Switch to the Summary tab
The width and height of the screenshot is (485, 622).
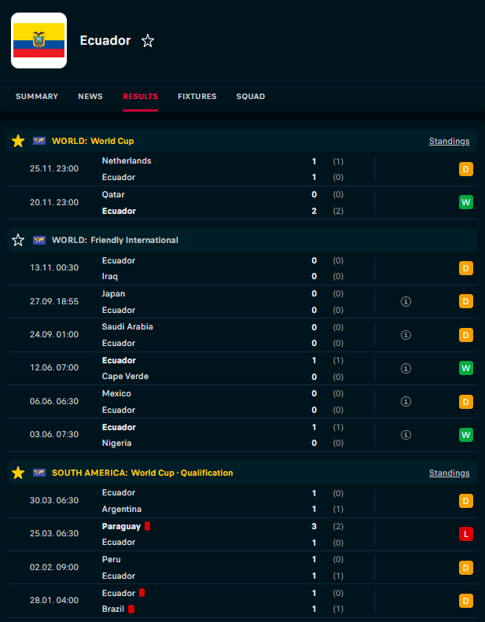pos(37,97)
